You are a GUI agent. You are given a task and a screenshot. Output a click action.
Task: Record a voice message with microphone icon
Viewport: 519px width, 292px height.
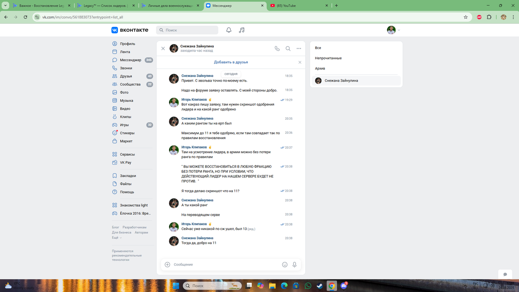(294, 264)
